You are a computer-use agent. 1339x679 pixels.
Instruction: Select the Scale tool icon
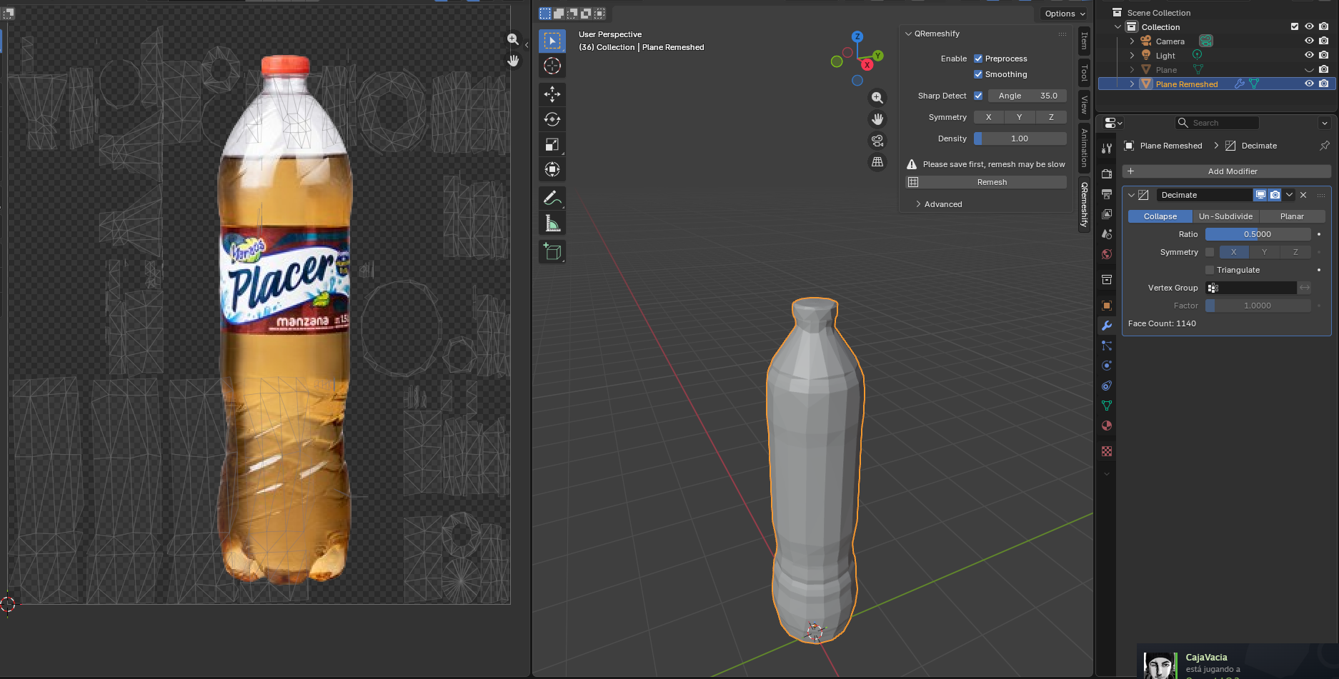pos(552,145)
